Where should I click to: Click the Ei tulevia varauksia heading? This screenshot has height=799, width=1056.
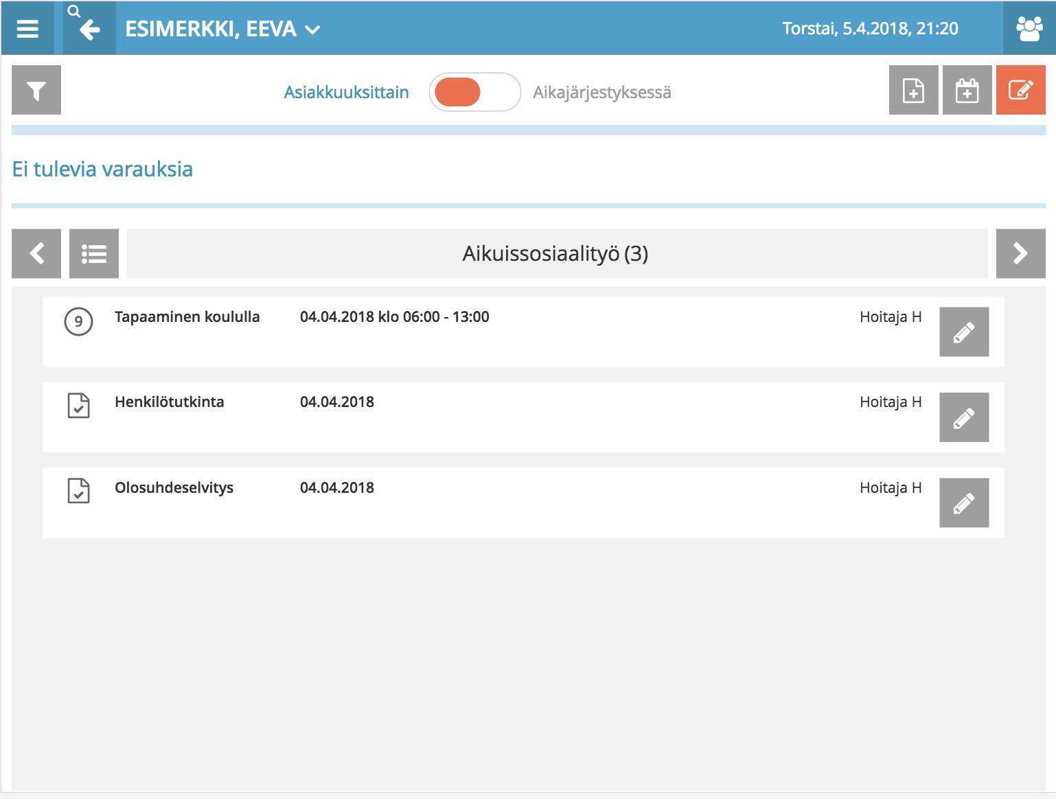(x=102, y=169)
